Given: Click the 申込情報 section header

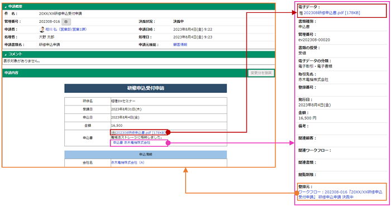Looking at the screenshot, I should [x=146, y=155].
